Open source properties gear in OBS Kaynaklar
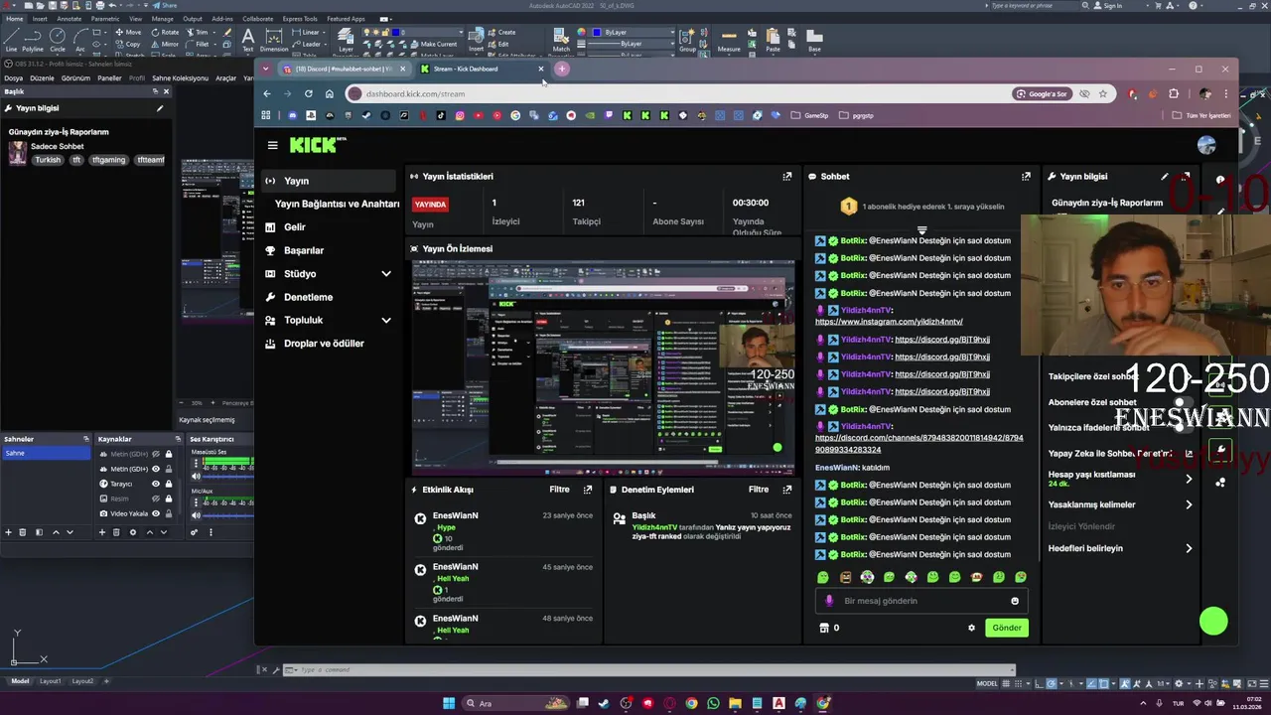 [x=132, y=532]
